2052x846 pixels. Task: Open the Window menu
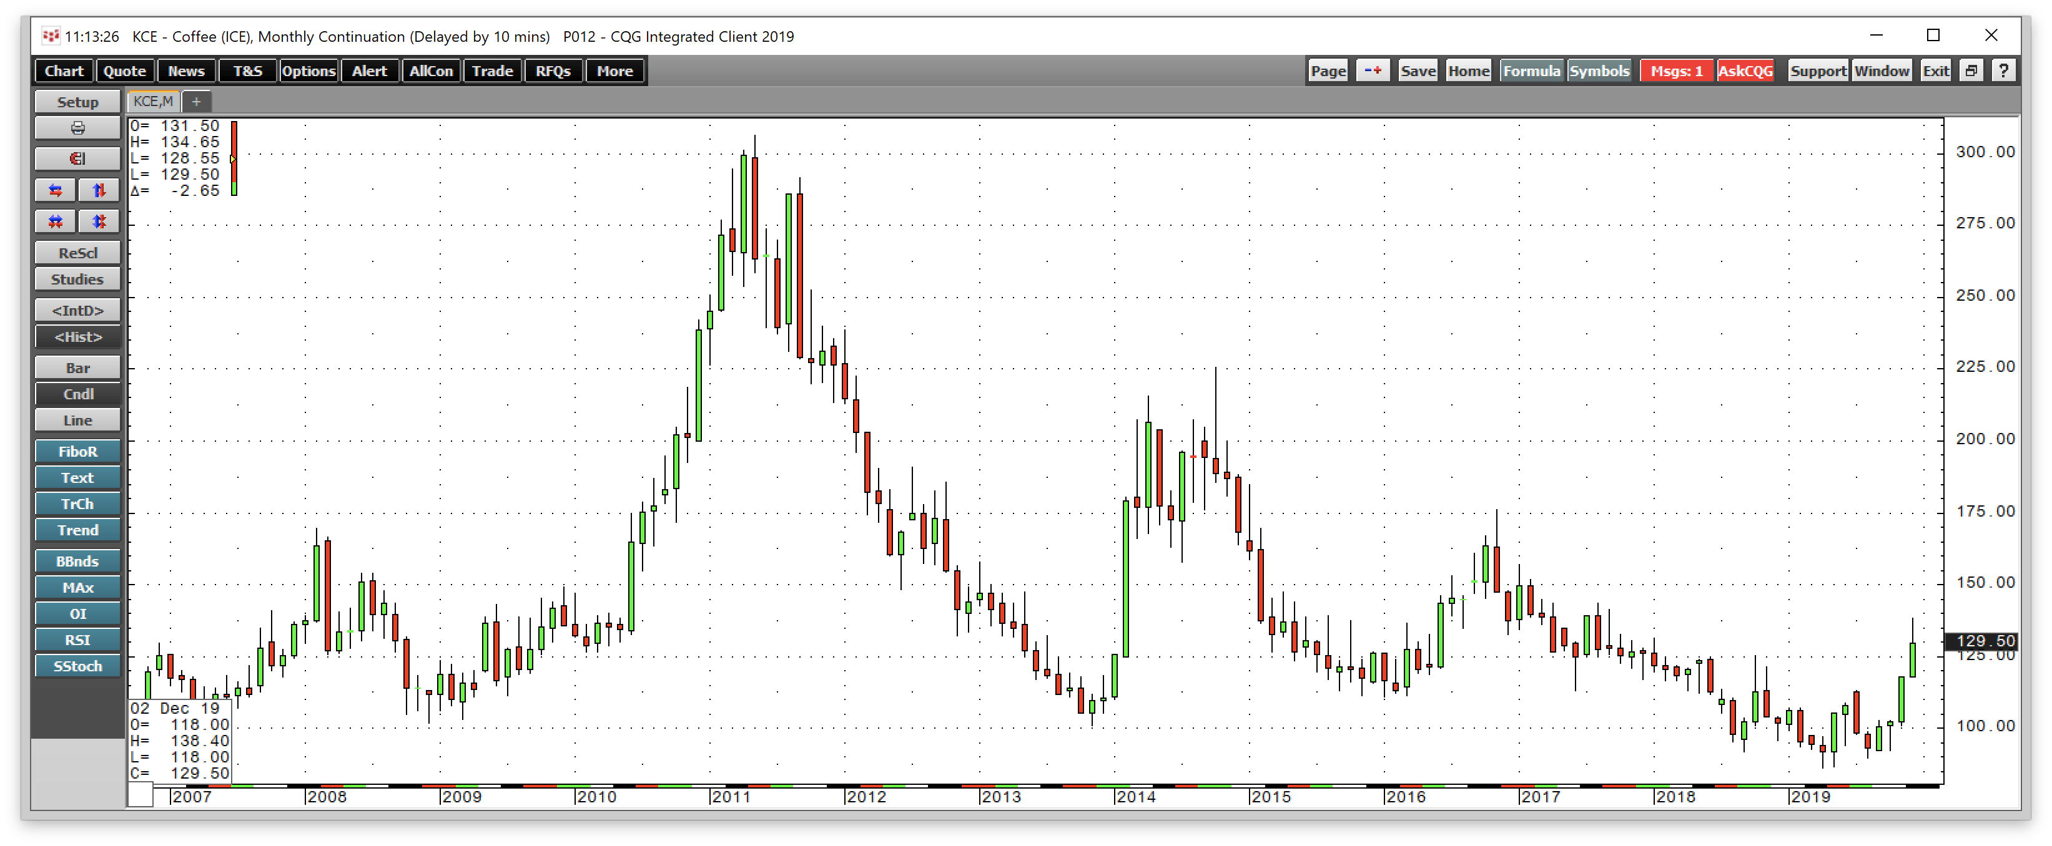pos(1882,71)
